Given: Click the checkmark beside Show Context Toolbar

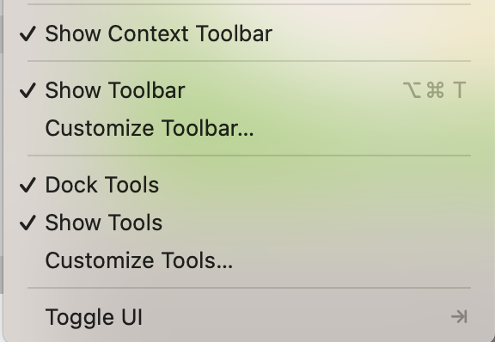Looking at the screenshot, I should [27, 34].
